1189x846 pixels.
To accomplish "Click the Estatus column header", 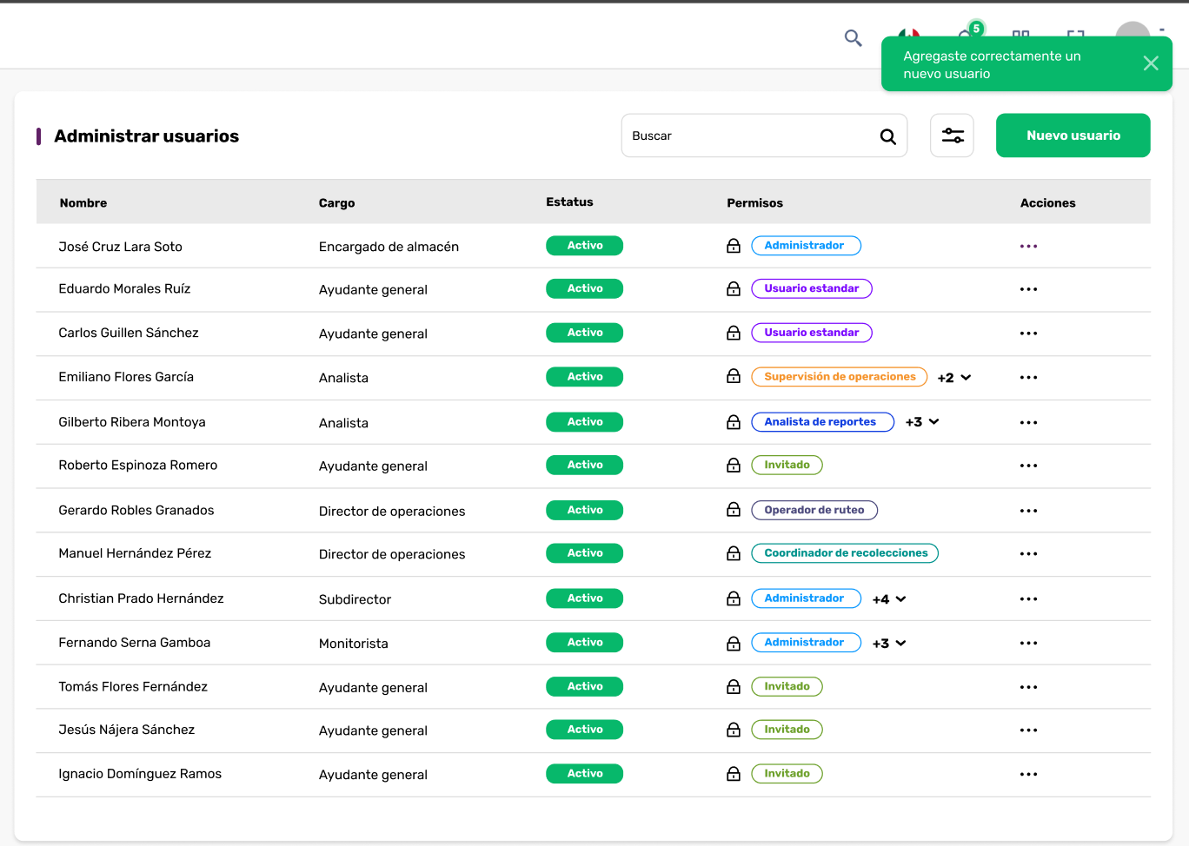I will tap(569, 202).
